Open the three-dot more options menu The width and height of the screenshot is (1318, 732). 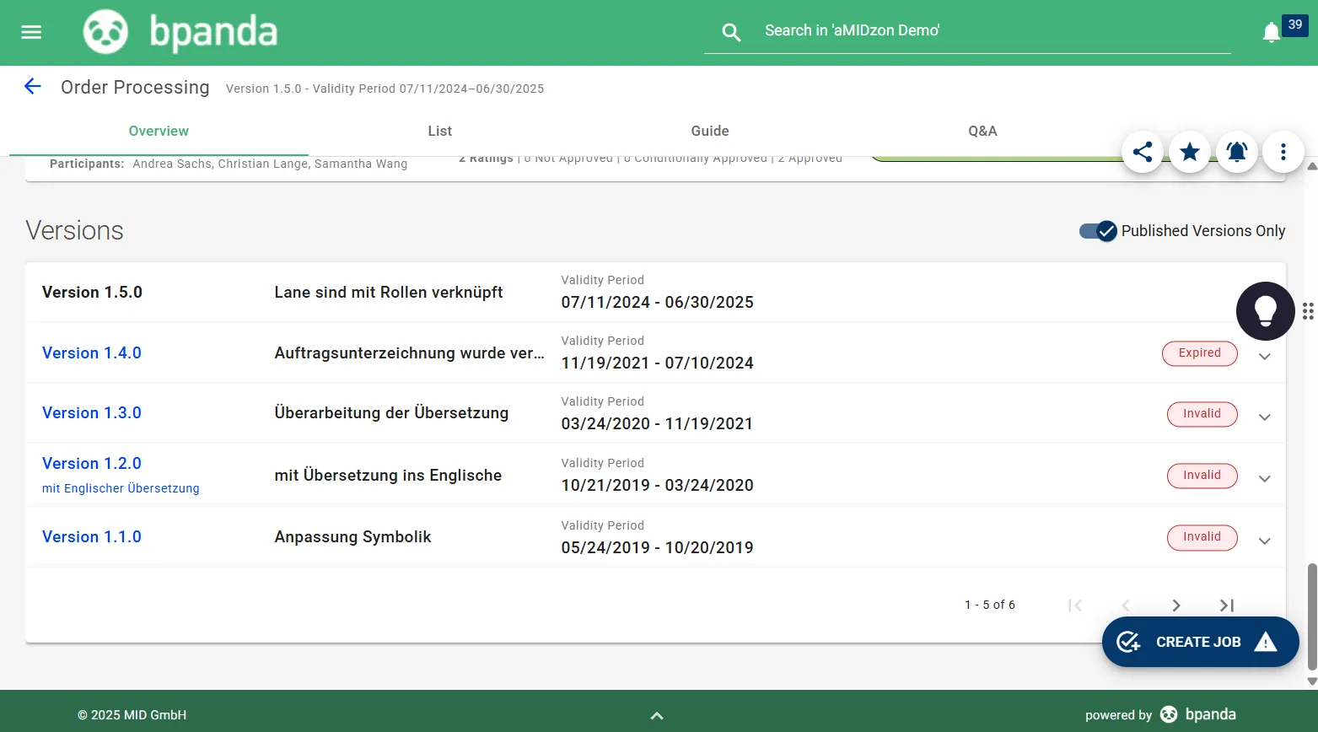coord(1283,152)
